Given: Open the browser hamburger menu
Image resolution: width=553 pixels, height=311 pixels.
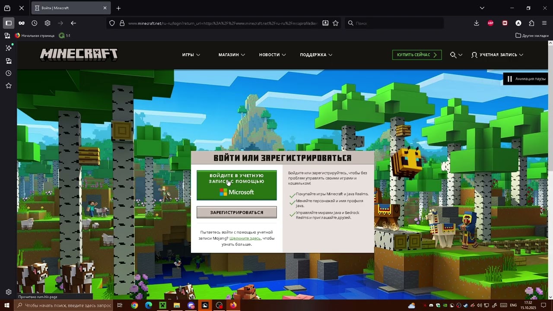Looking at the screenshot, I should coord(544,23).
